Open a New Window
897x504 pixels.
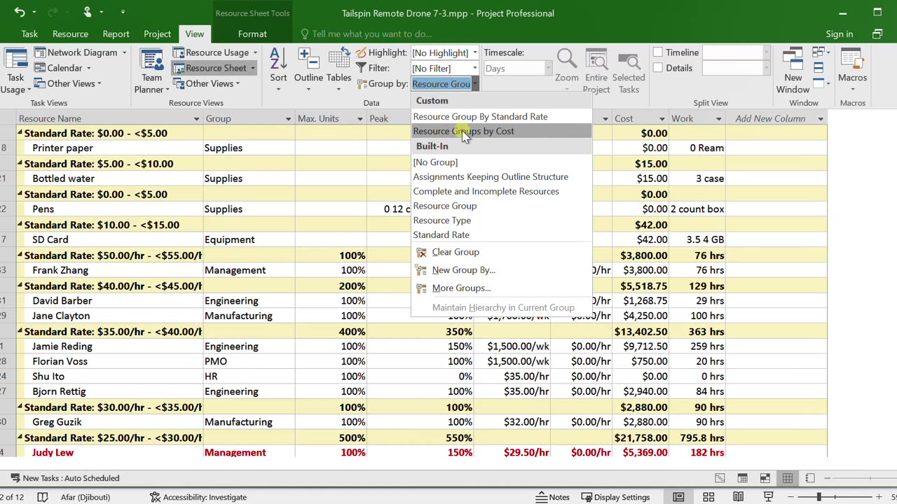click(793, 70)
